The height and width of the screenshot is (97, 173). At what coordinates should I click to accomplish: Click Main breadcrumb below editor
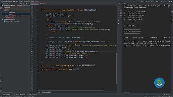click(39, 92)
